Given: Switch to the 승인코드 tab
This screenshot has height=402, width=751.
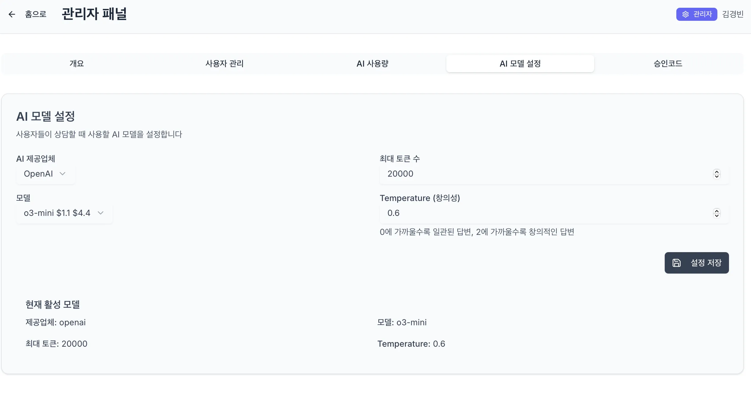Looking at the screenshot, I should (668, 64).
